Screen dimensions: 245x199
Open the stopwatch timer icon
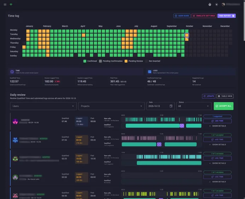point(210,5)
